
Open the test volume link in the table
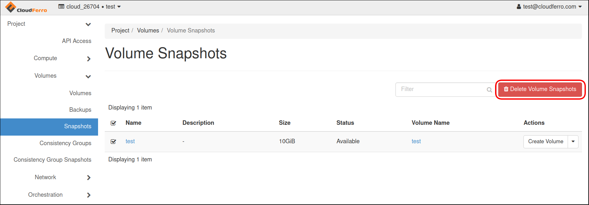[x=416, y=141]
